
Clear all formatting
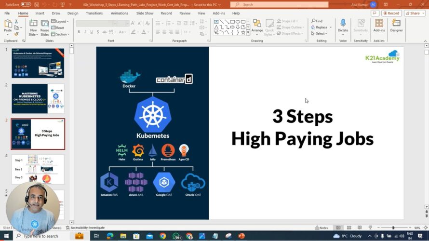click(147, 23)
